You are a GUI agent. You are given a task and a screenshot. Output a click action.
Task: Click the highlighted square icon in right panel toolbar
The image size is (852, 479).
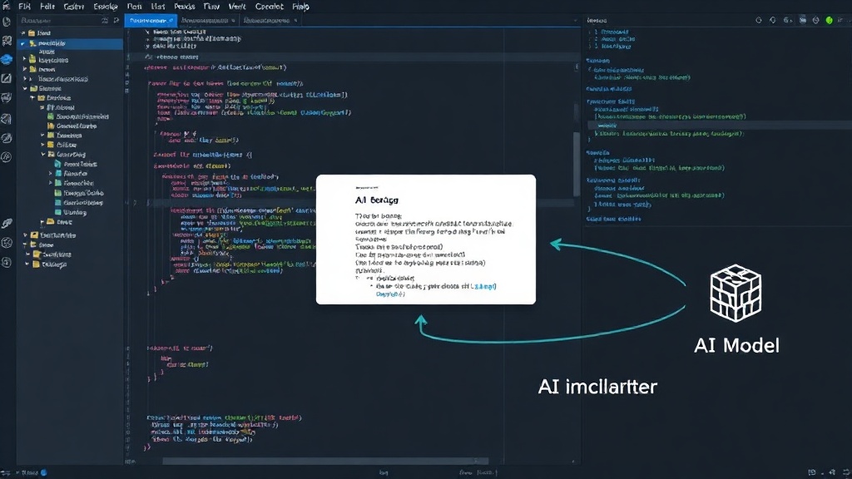803,20
